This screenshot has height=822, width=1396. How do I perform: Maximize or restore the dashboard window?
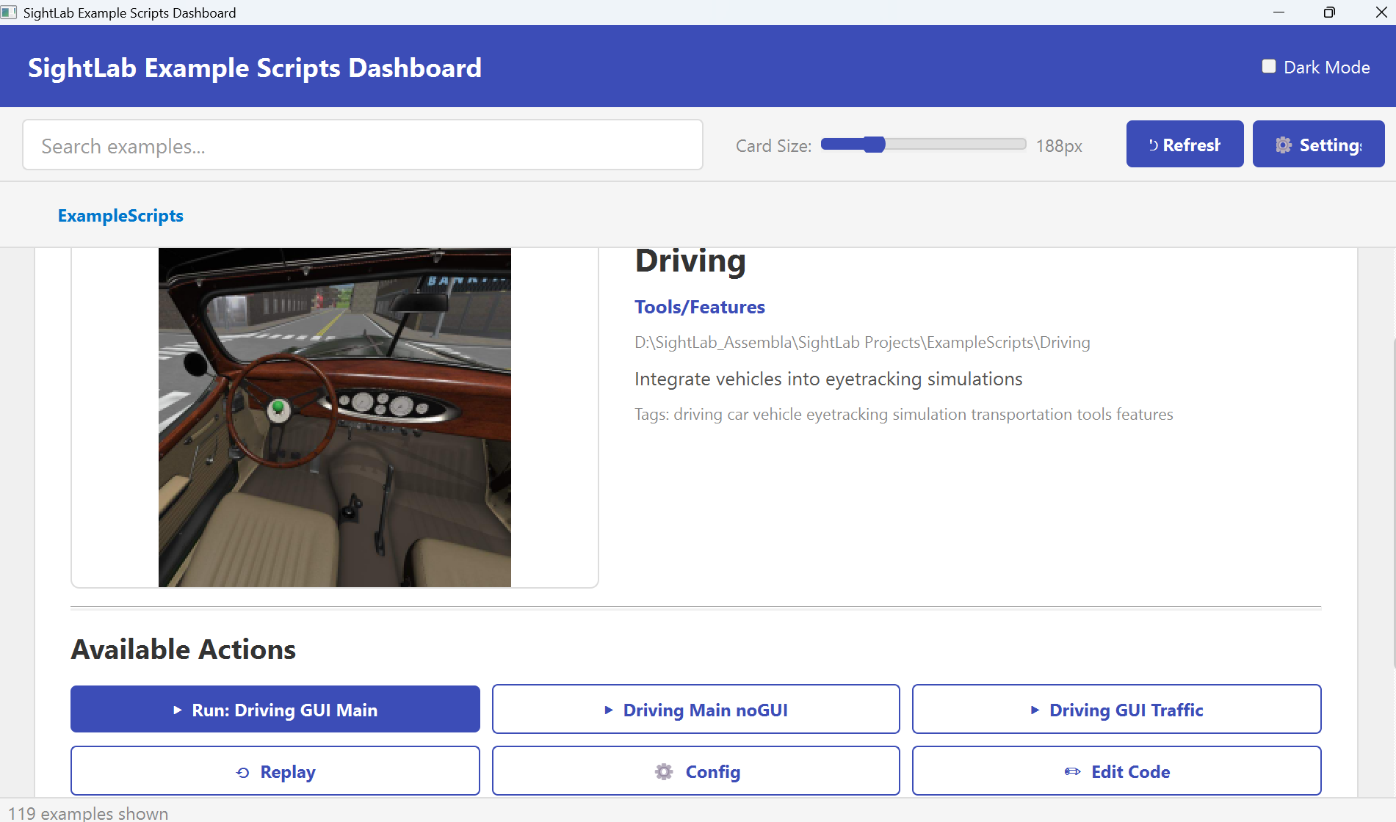pos(1329,12)
